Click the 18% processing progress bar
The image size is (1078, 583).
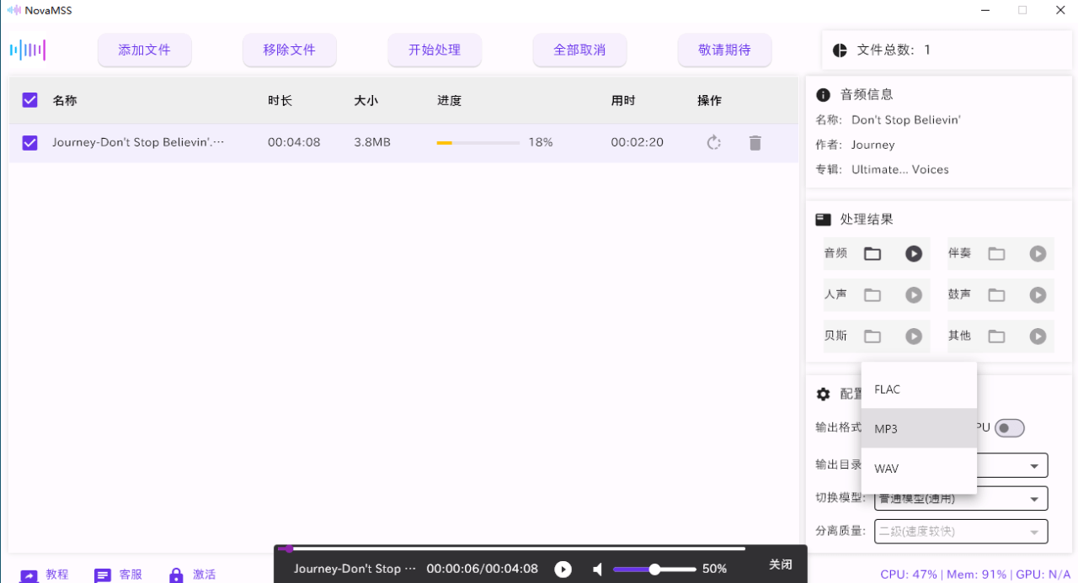(x=478, y=143)
